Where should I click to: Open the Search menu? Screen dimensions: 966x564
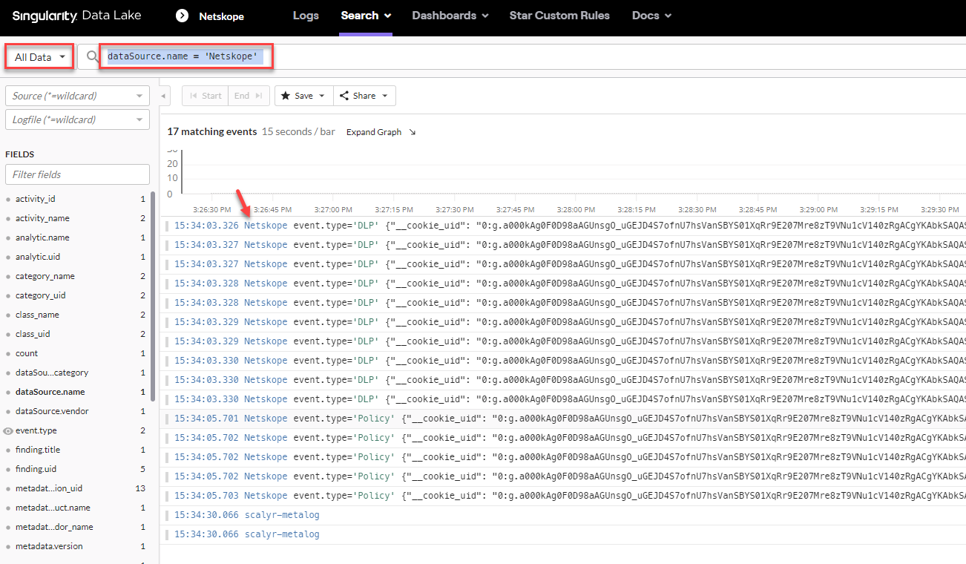[x=366, y=16]
